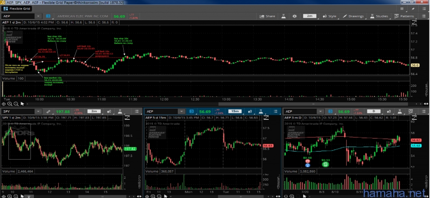Viewport: 430px width, 198px height.
Task: Click zoom in magnifier under SPY chart
Action: (10, 196)
